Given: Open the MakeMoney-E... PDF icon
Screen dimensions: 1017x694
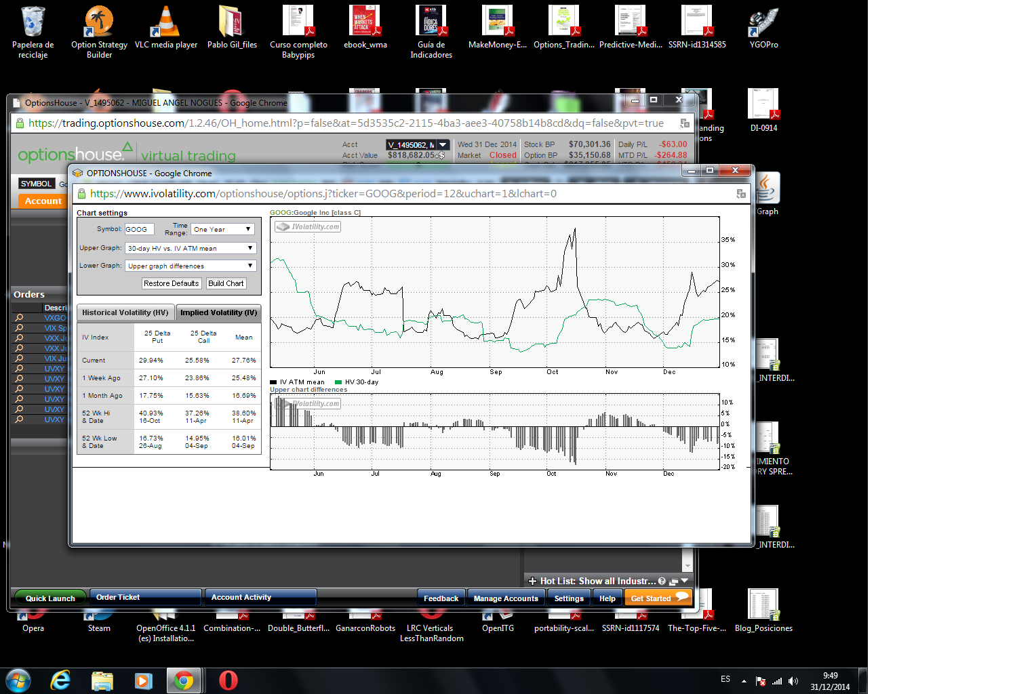Looking at the screenshot, I should click(x=498, y=28).
